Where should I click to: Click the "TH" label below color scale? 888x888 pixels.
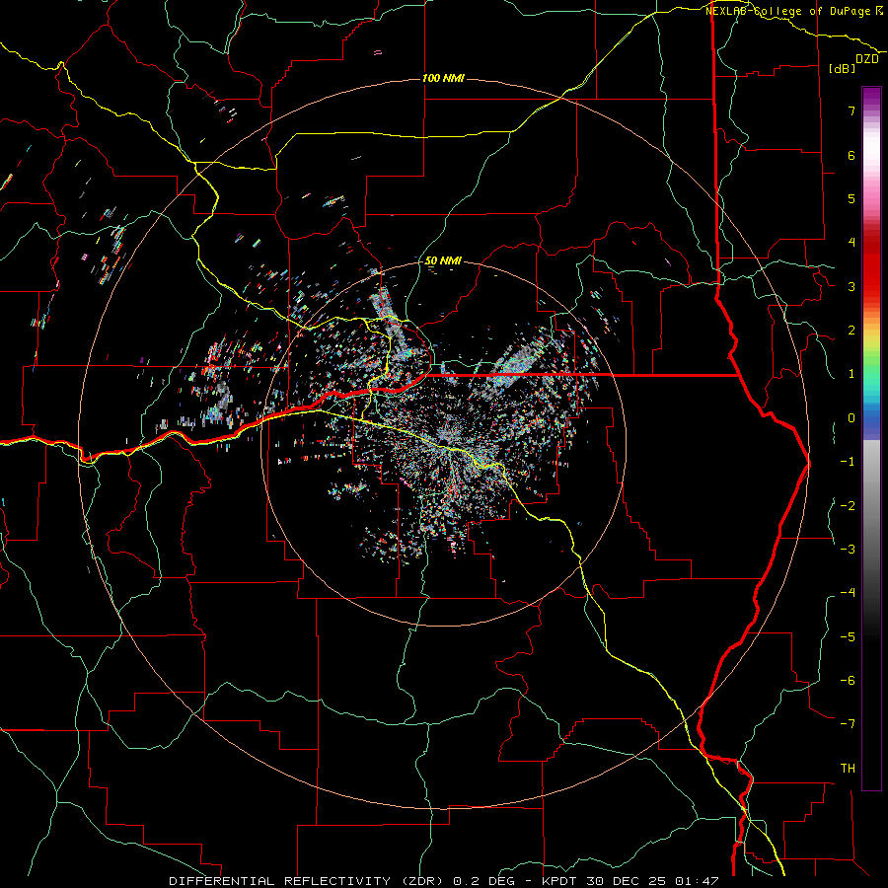point(848,769)
